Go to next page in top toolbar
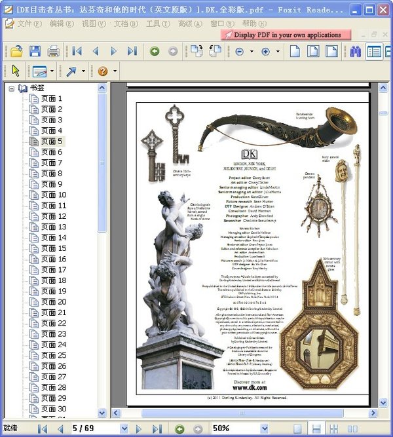 tap(113, 51)
